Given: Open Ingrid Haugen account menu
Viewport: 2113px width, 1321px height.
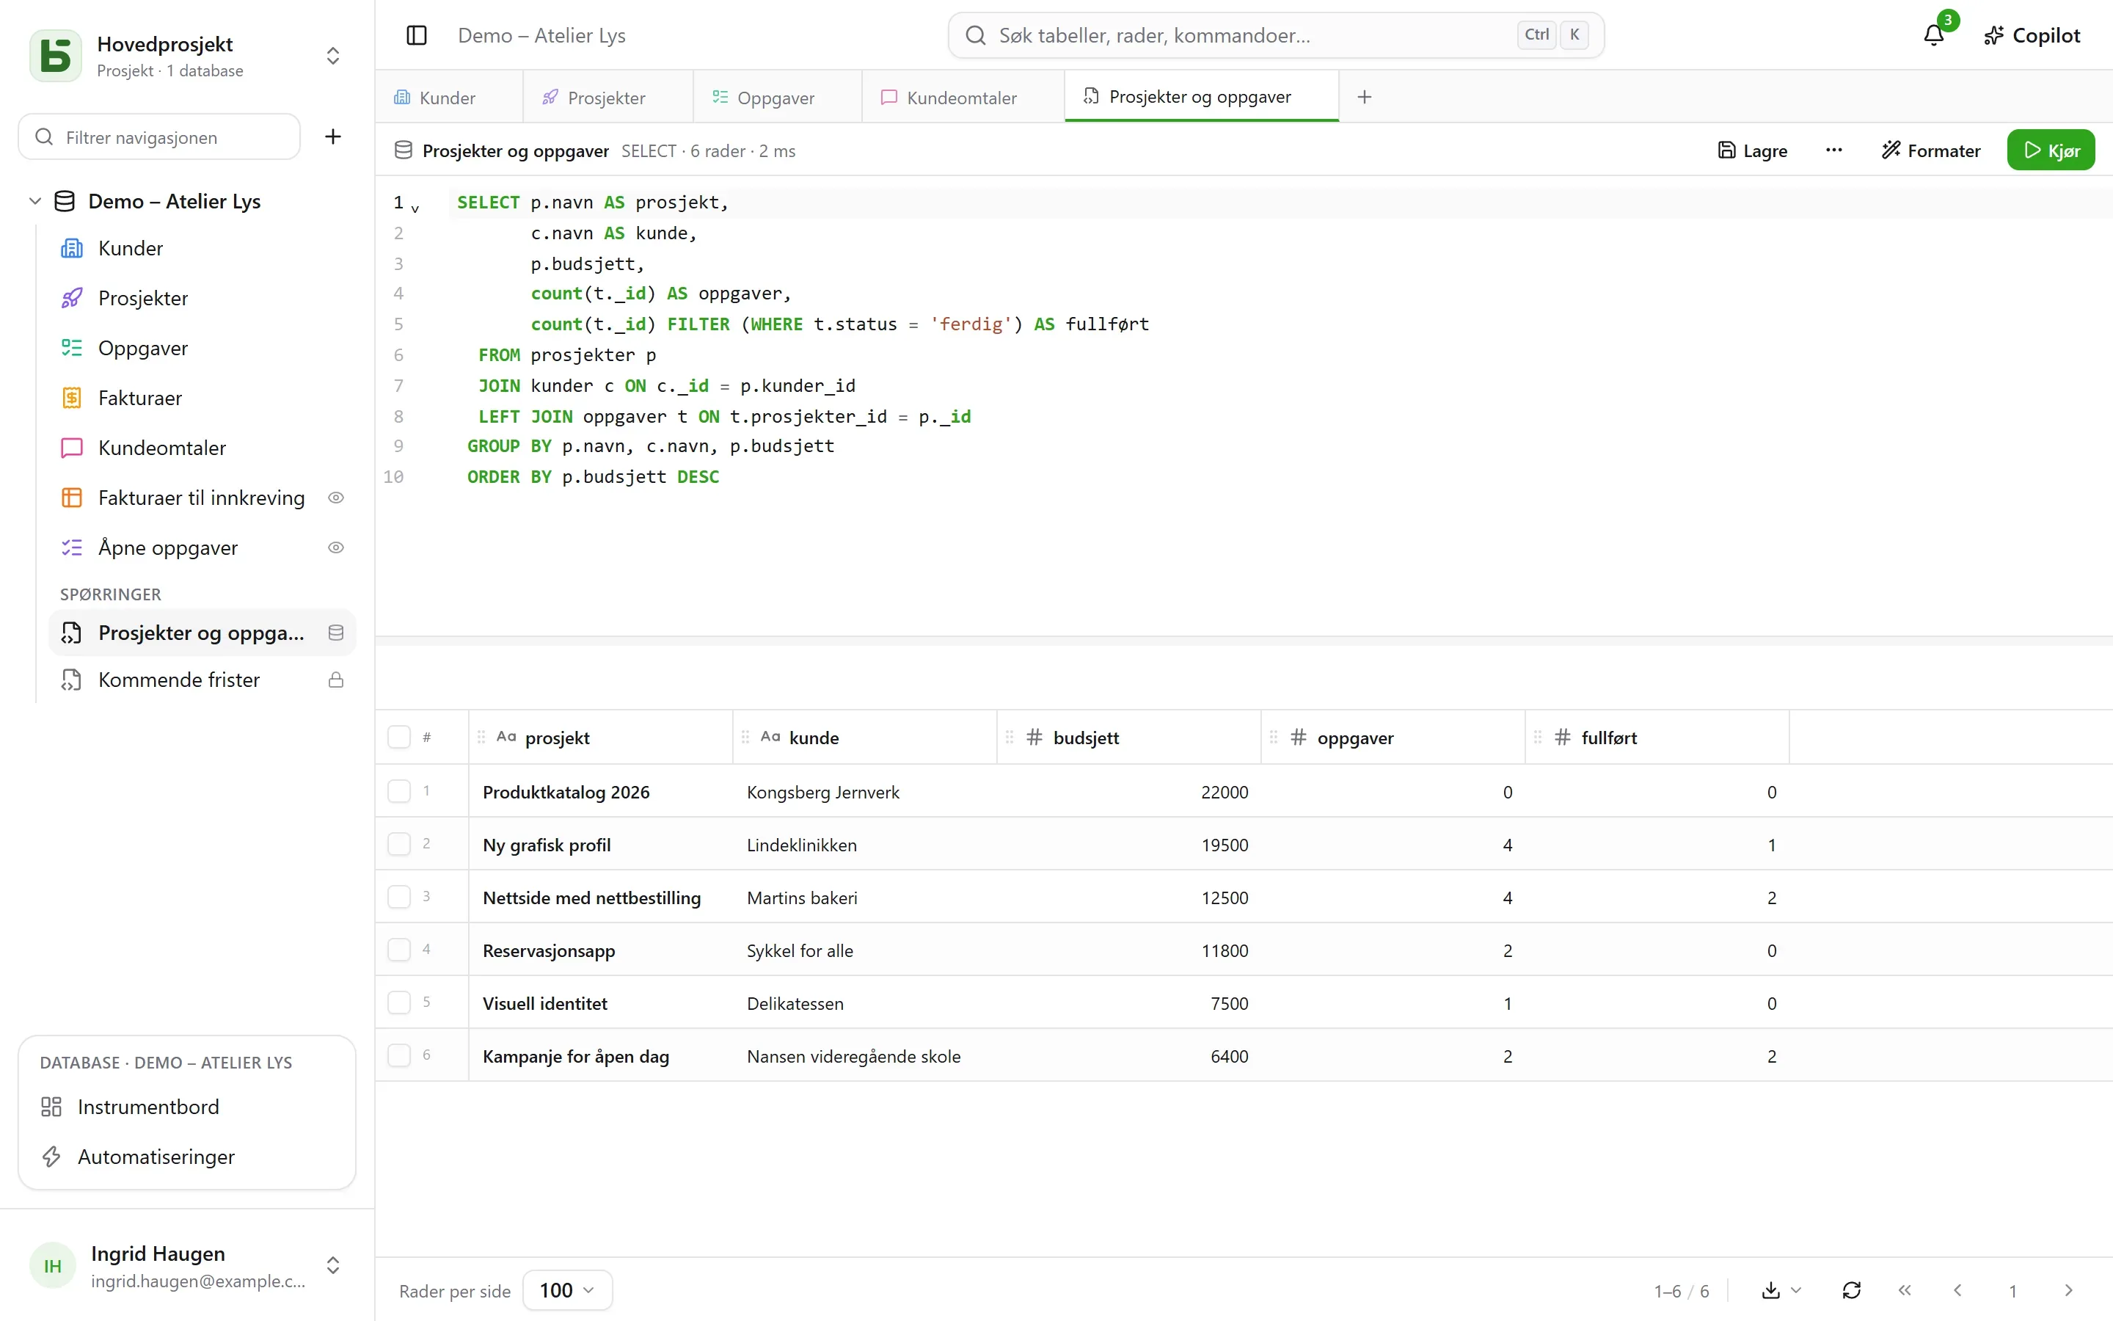Looking at the screenshot, I should [187, 1265].
